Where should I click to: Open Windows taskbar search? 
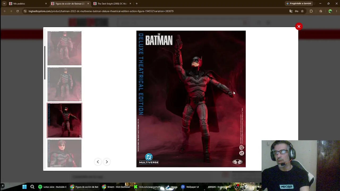point(32,187)
